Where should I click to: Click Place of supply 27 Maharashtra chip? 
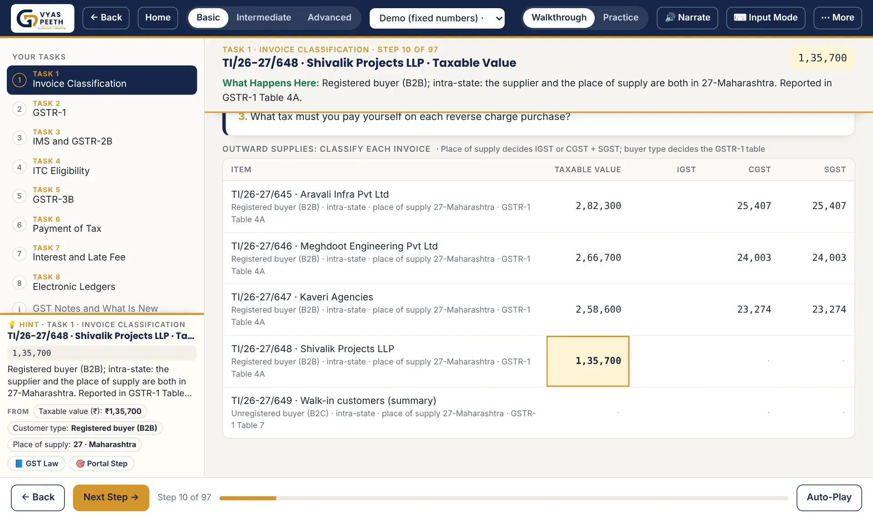click(x=75, y=444)
